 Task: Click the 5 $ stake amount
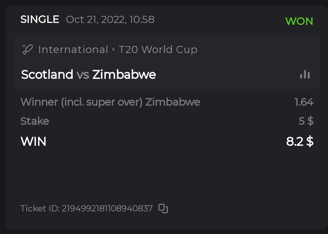coord(306,121)
